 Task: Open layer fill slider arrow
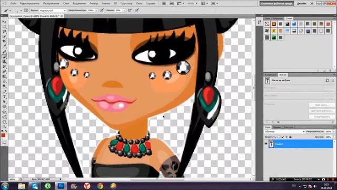(x=334, y=137)
